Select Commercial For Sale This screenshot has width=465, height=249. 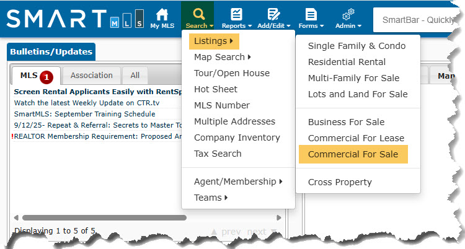point(353,154)
